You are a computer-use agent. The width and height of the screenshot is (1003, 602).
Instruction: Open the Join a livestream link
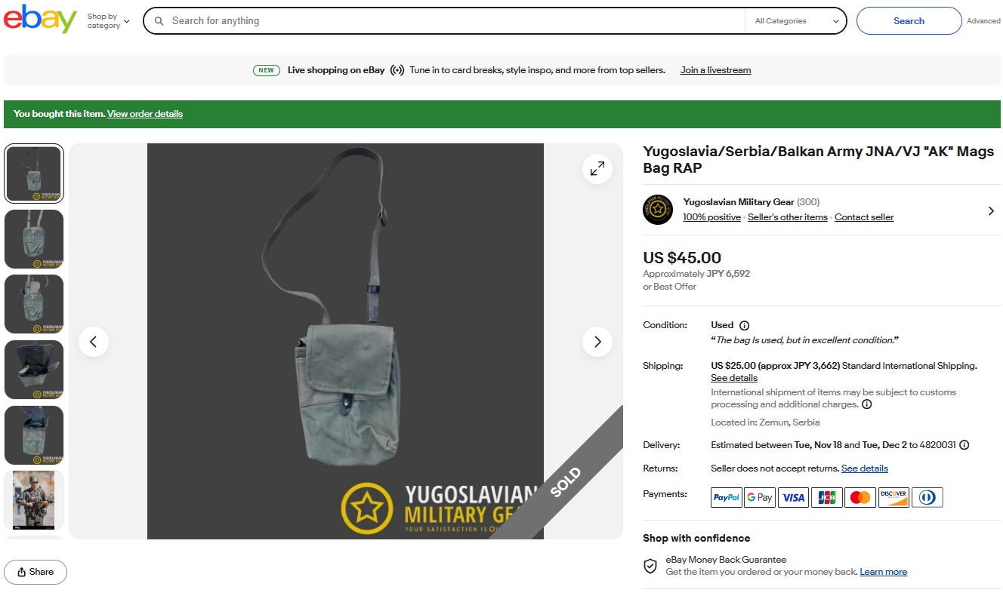click(x=715, y=70)
